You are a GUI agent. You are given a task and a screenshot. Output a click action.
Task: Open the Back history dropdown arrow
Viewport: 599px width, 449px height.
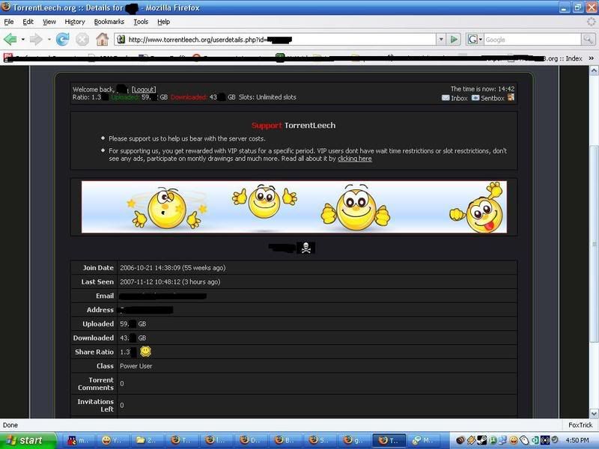pyautogui.click(x=23, y=40)
